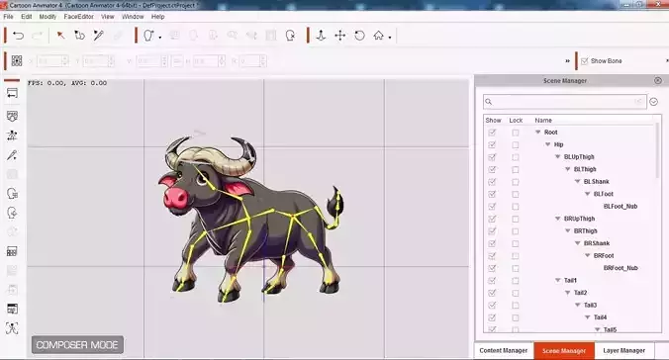669x360 pixels.
Task: Pick the add bone pen tool
Action: tap(99, 36)
